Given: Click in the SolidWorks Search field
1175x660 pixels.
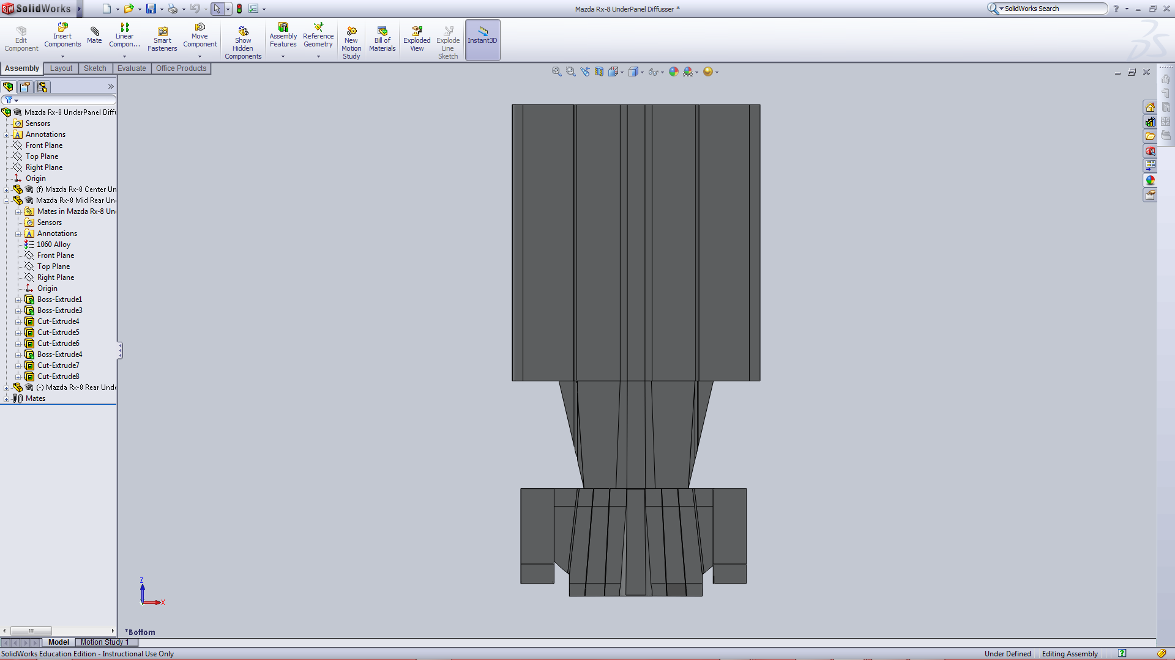Looking at the screenshot, I should (1053, 9).
